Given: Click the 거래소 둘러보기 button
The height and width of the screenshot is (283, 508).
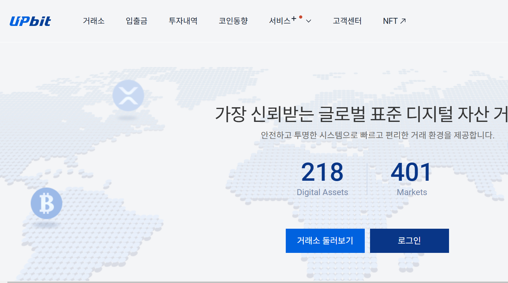Looking at the screenshot, I should click(325, 241).
